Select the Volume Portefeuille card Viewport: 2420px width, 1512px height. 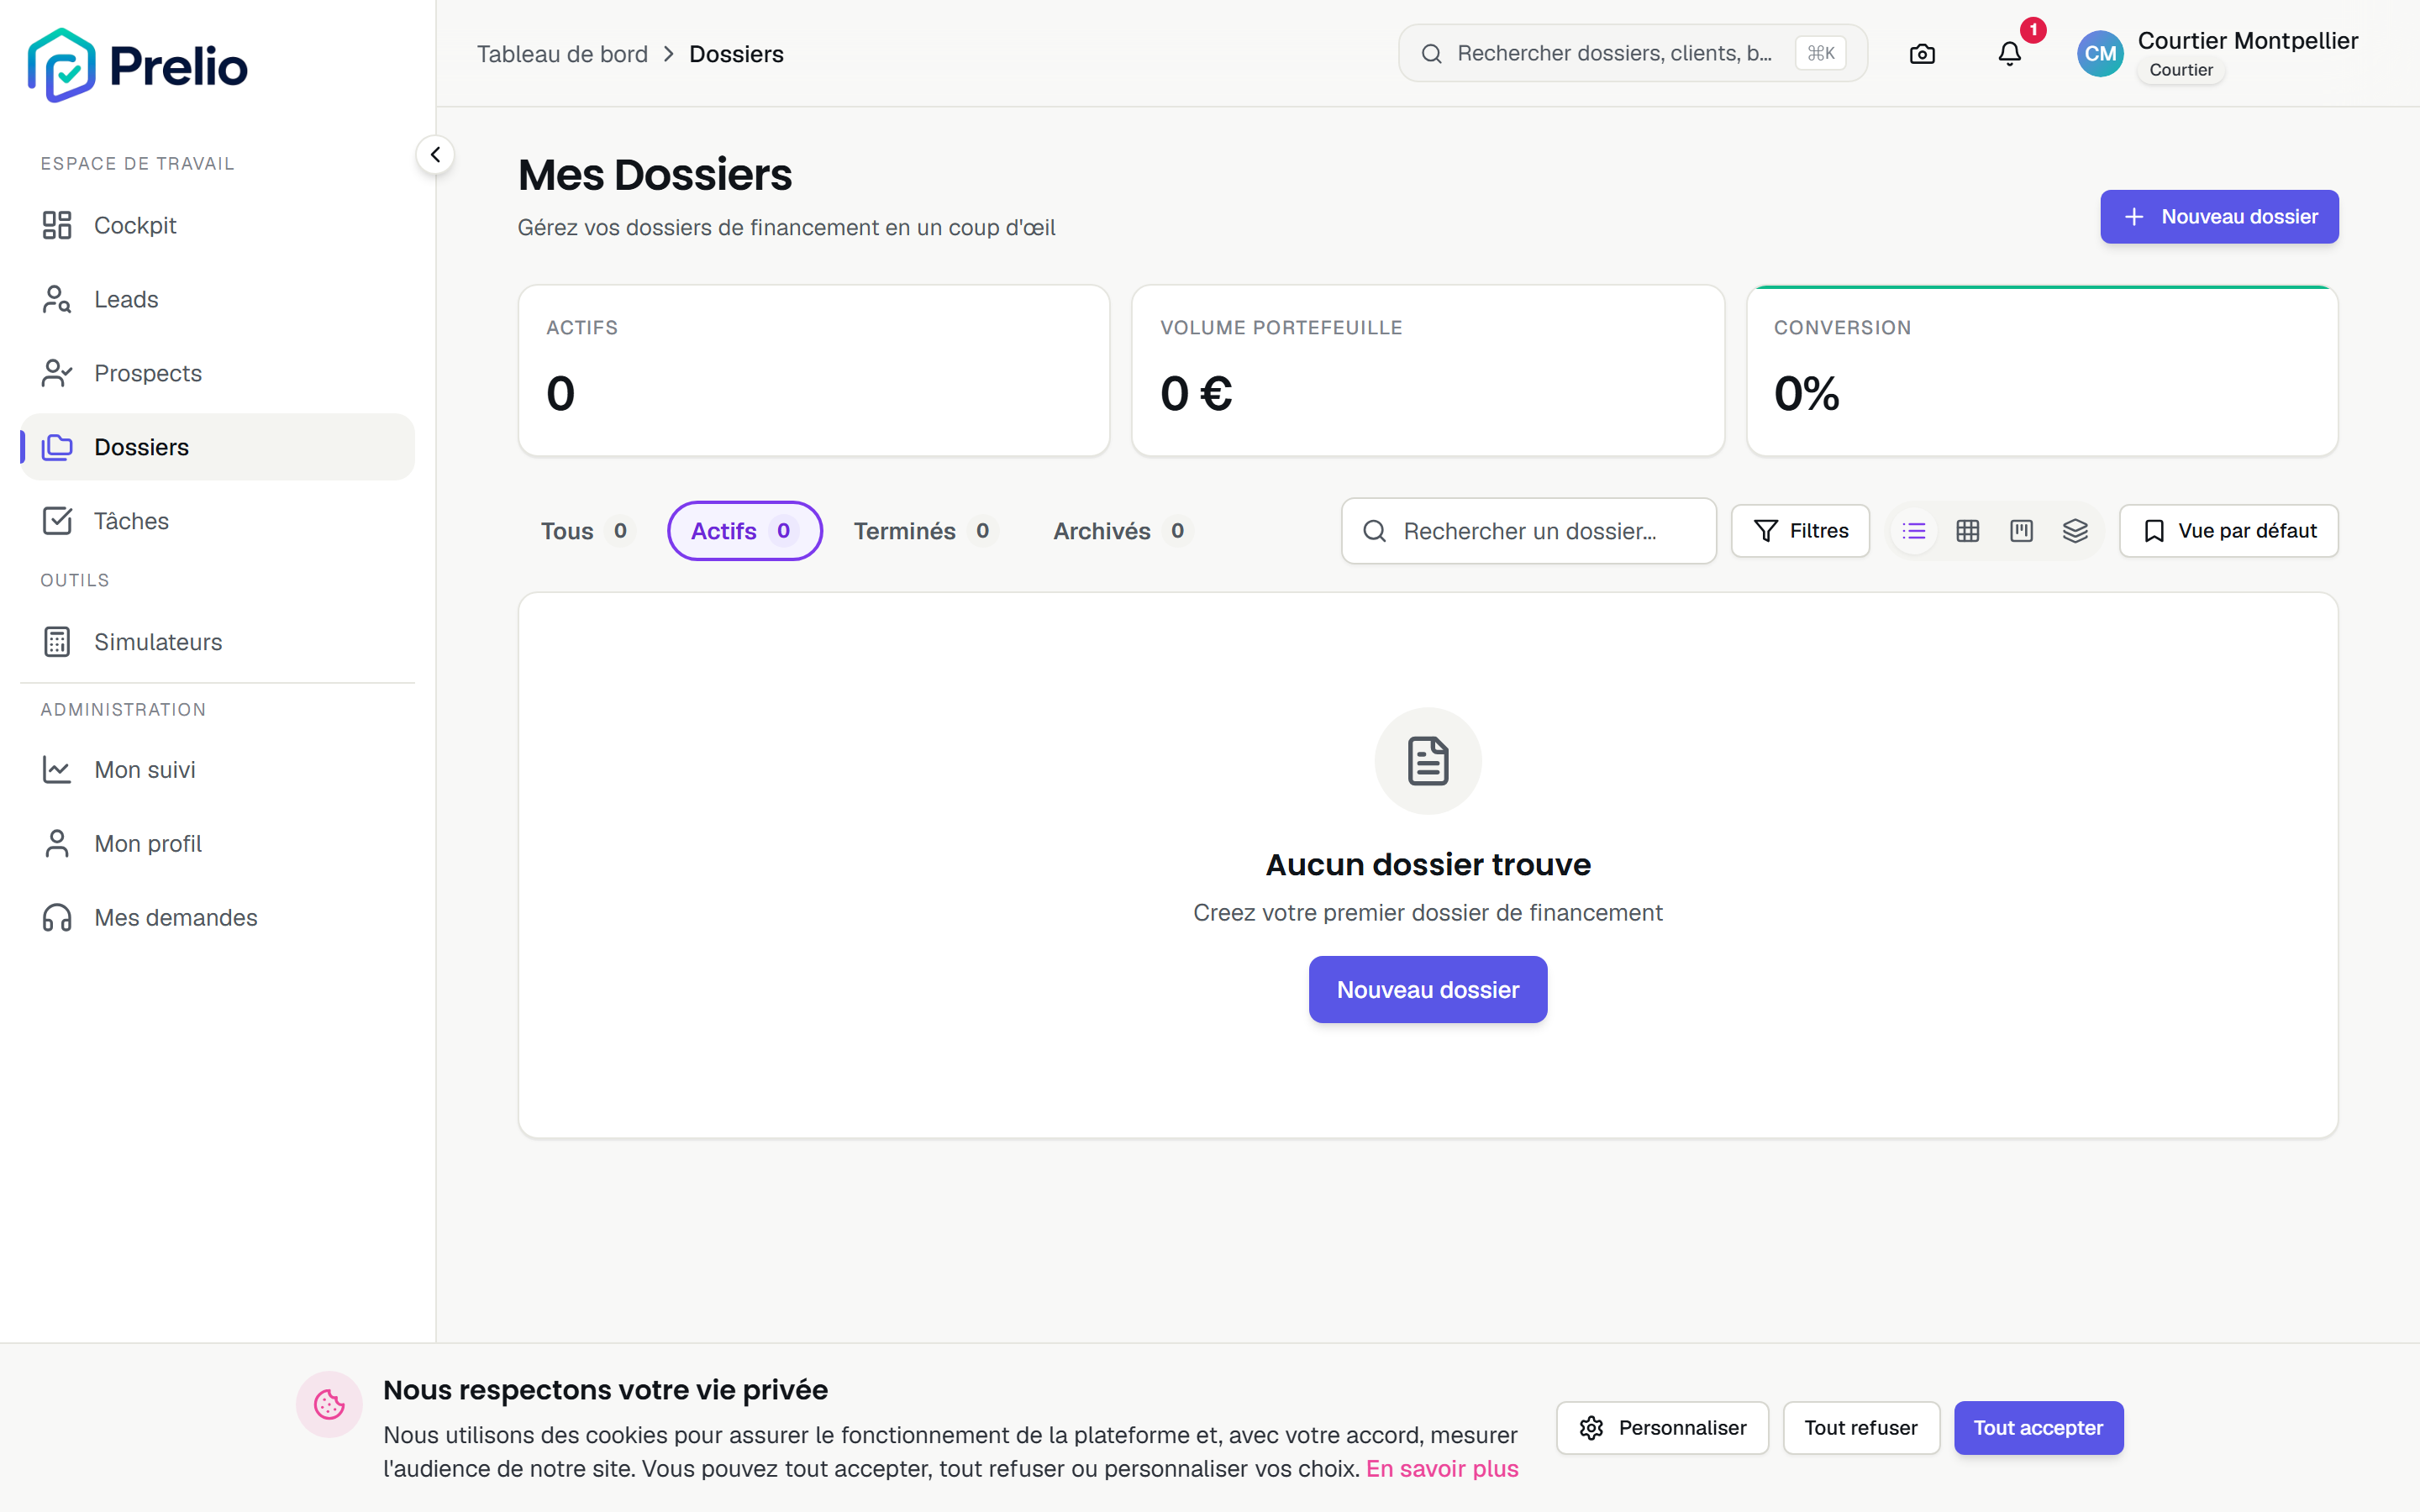[x=1428, y=371]
